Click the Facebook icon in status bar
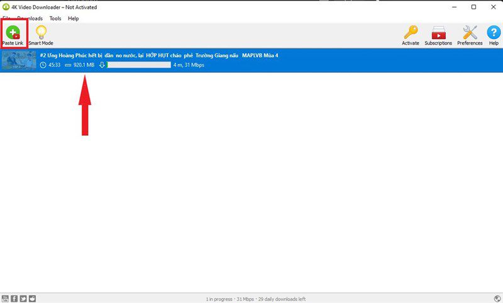This screenshot has height=303, width=503. [x=14, y=299]
